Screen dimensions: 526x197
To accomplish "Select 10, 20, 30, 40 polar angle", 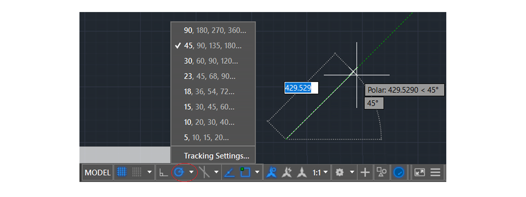I will tap(213, 122).
